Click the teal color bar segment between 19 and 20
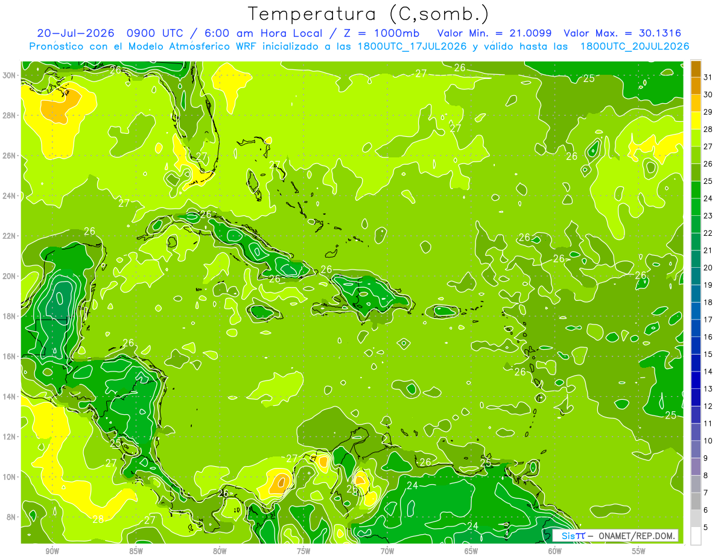The height and width of the screenshot is (559, 724). (x=696, y=276)
